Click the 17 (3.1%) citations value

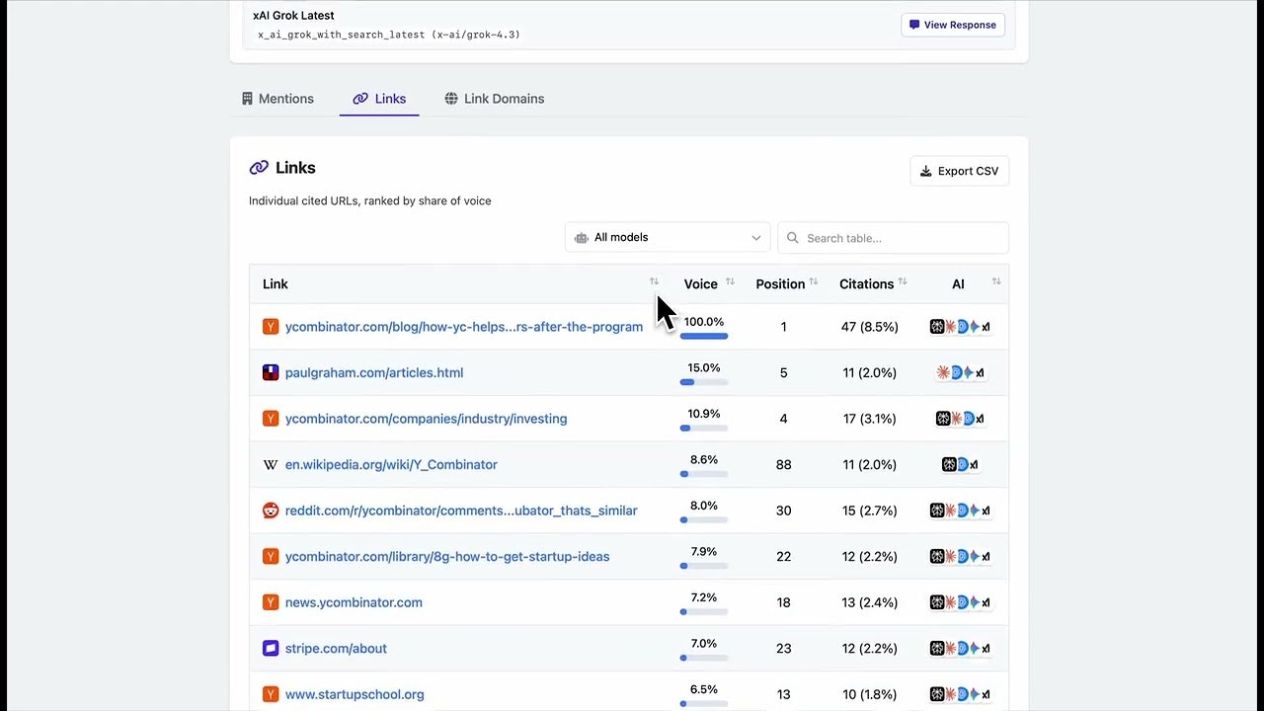870,419
